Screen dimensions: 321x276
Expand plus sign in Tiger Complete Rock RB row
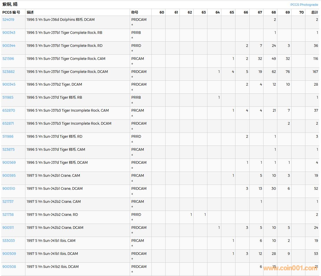132,38
